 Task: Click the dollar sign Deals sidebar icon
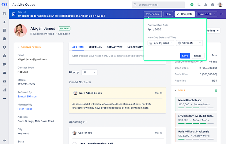click(4, 47)
